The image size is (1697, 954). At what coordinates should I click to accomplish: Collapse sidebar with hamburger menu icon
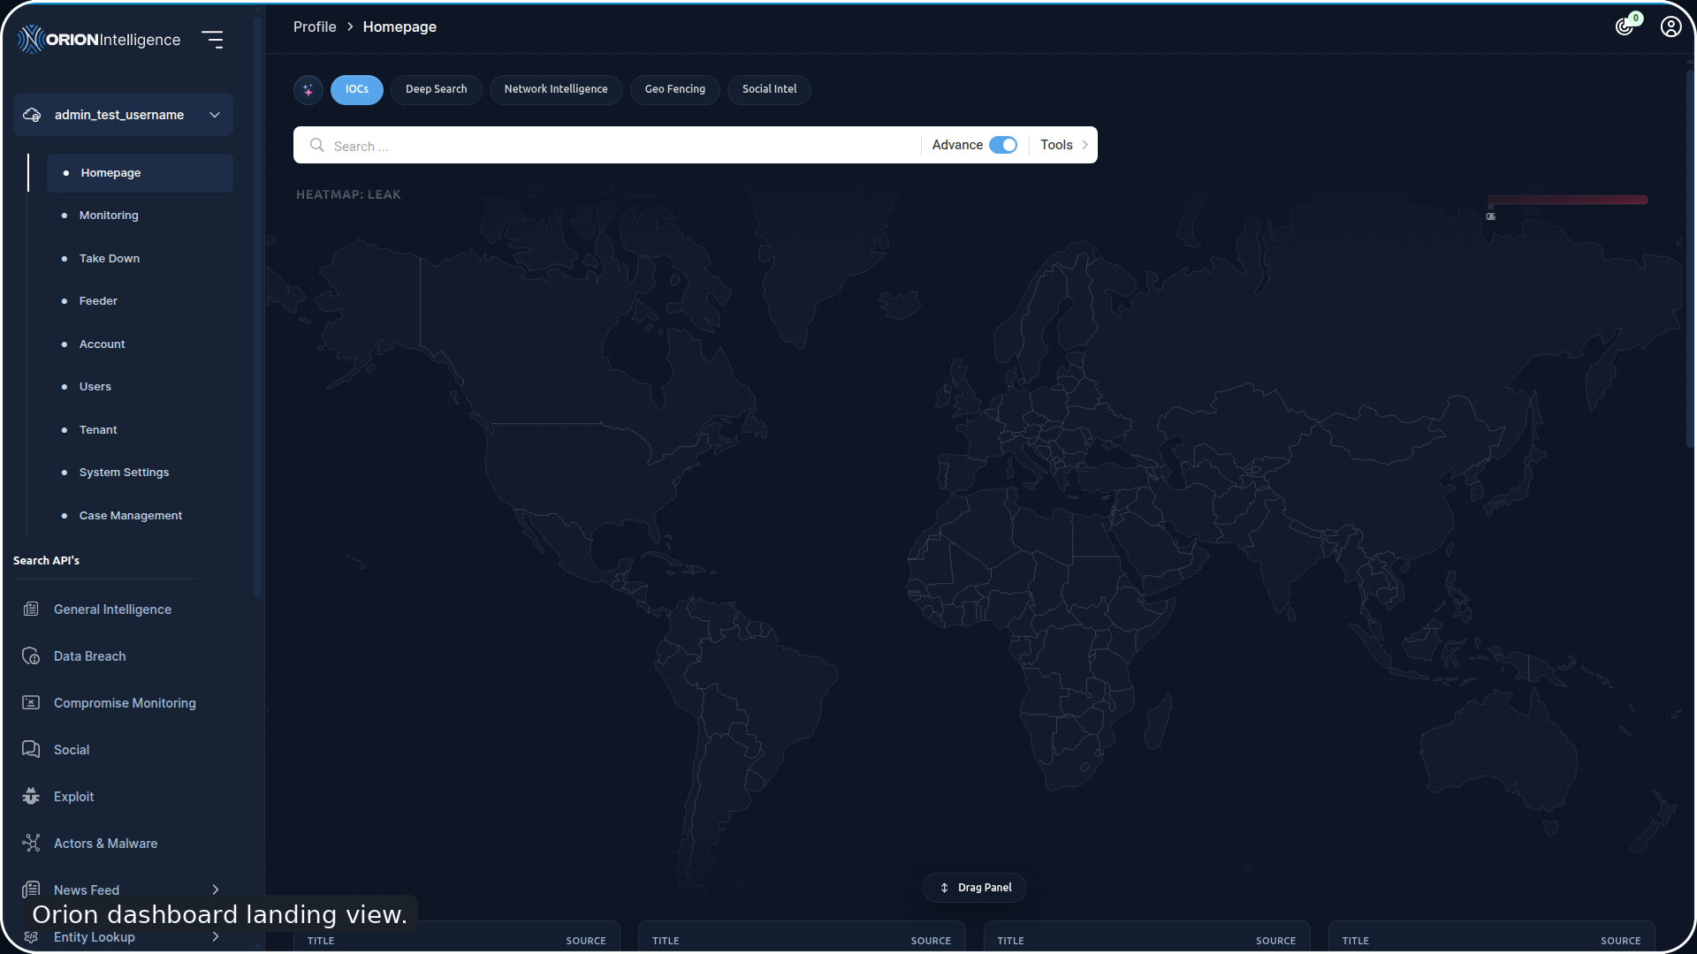tap(212, 39)
